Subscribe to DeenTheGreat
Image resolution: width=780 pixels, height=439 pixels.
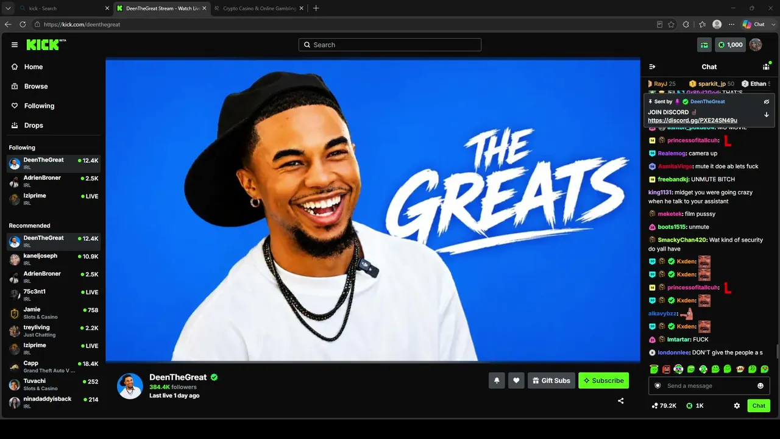pos(603,380)
